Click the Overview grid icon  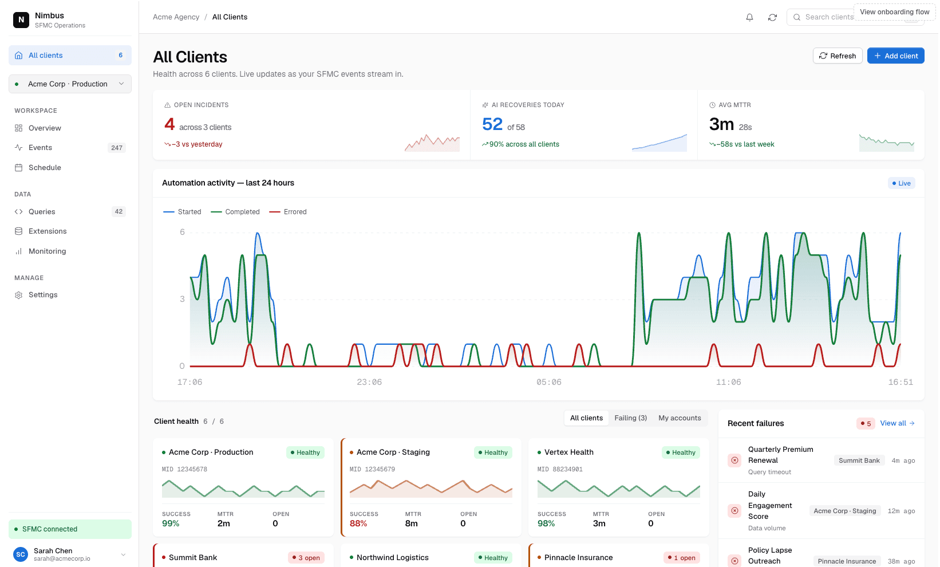[18, 128]
